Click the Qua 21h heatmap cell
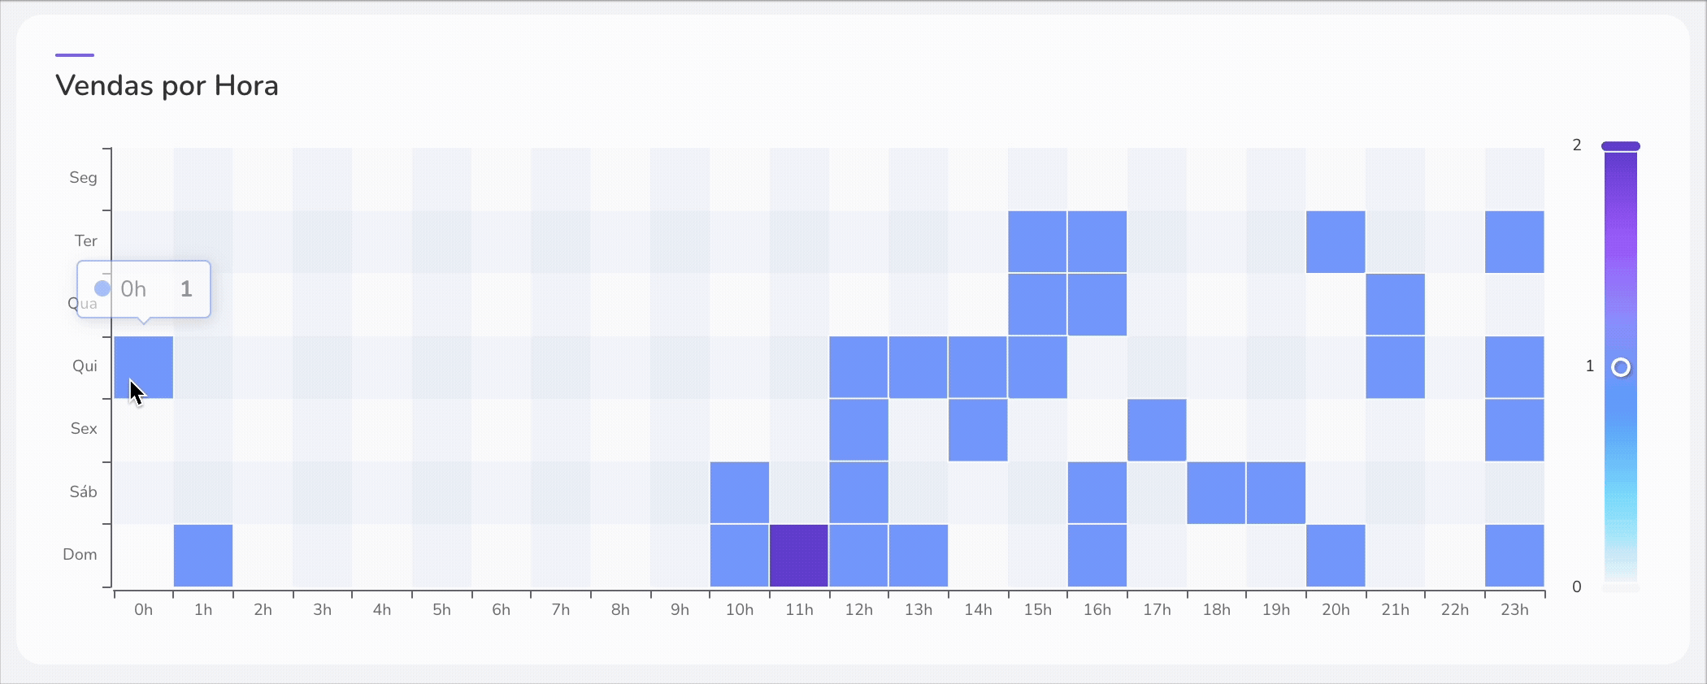Viewport: 1707px width, 684px height. pyautogui.click(x=1395, y=305)
